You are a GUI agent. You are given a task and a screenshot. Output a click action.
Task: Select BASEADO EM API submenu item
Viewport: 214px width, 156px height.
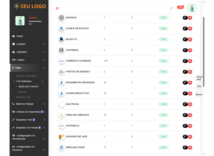[x=28, y=87]
